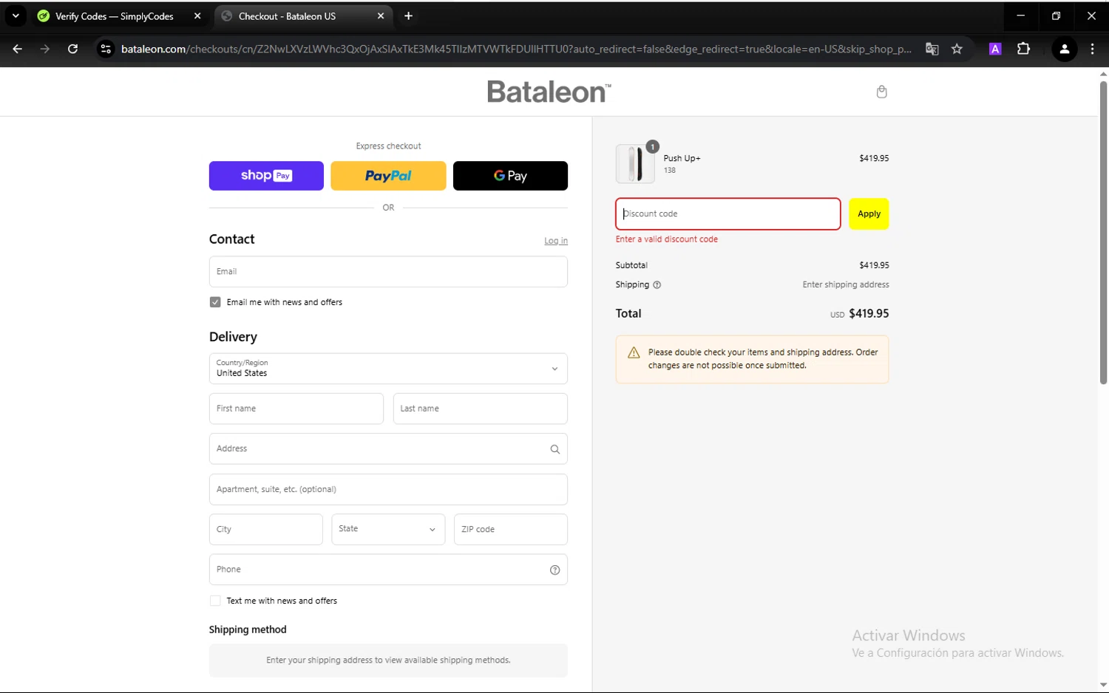Screen dimensions: 1109x693
Task: Translate this page icon
Action: click(932, 49)
